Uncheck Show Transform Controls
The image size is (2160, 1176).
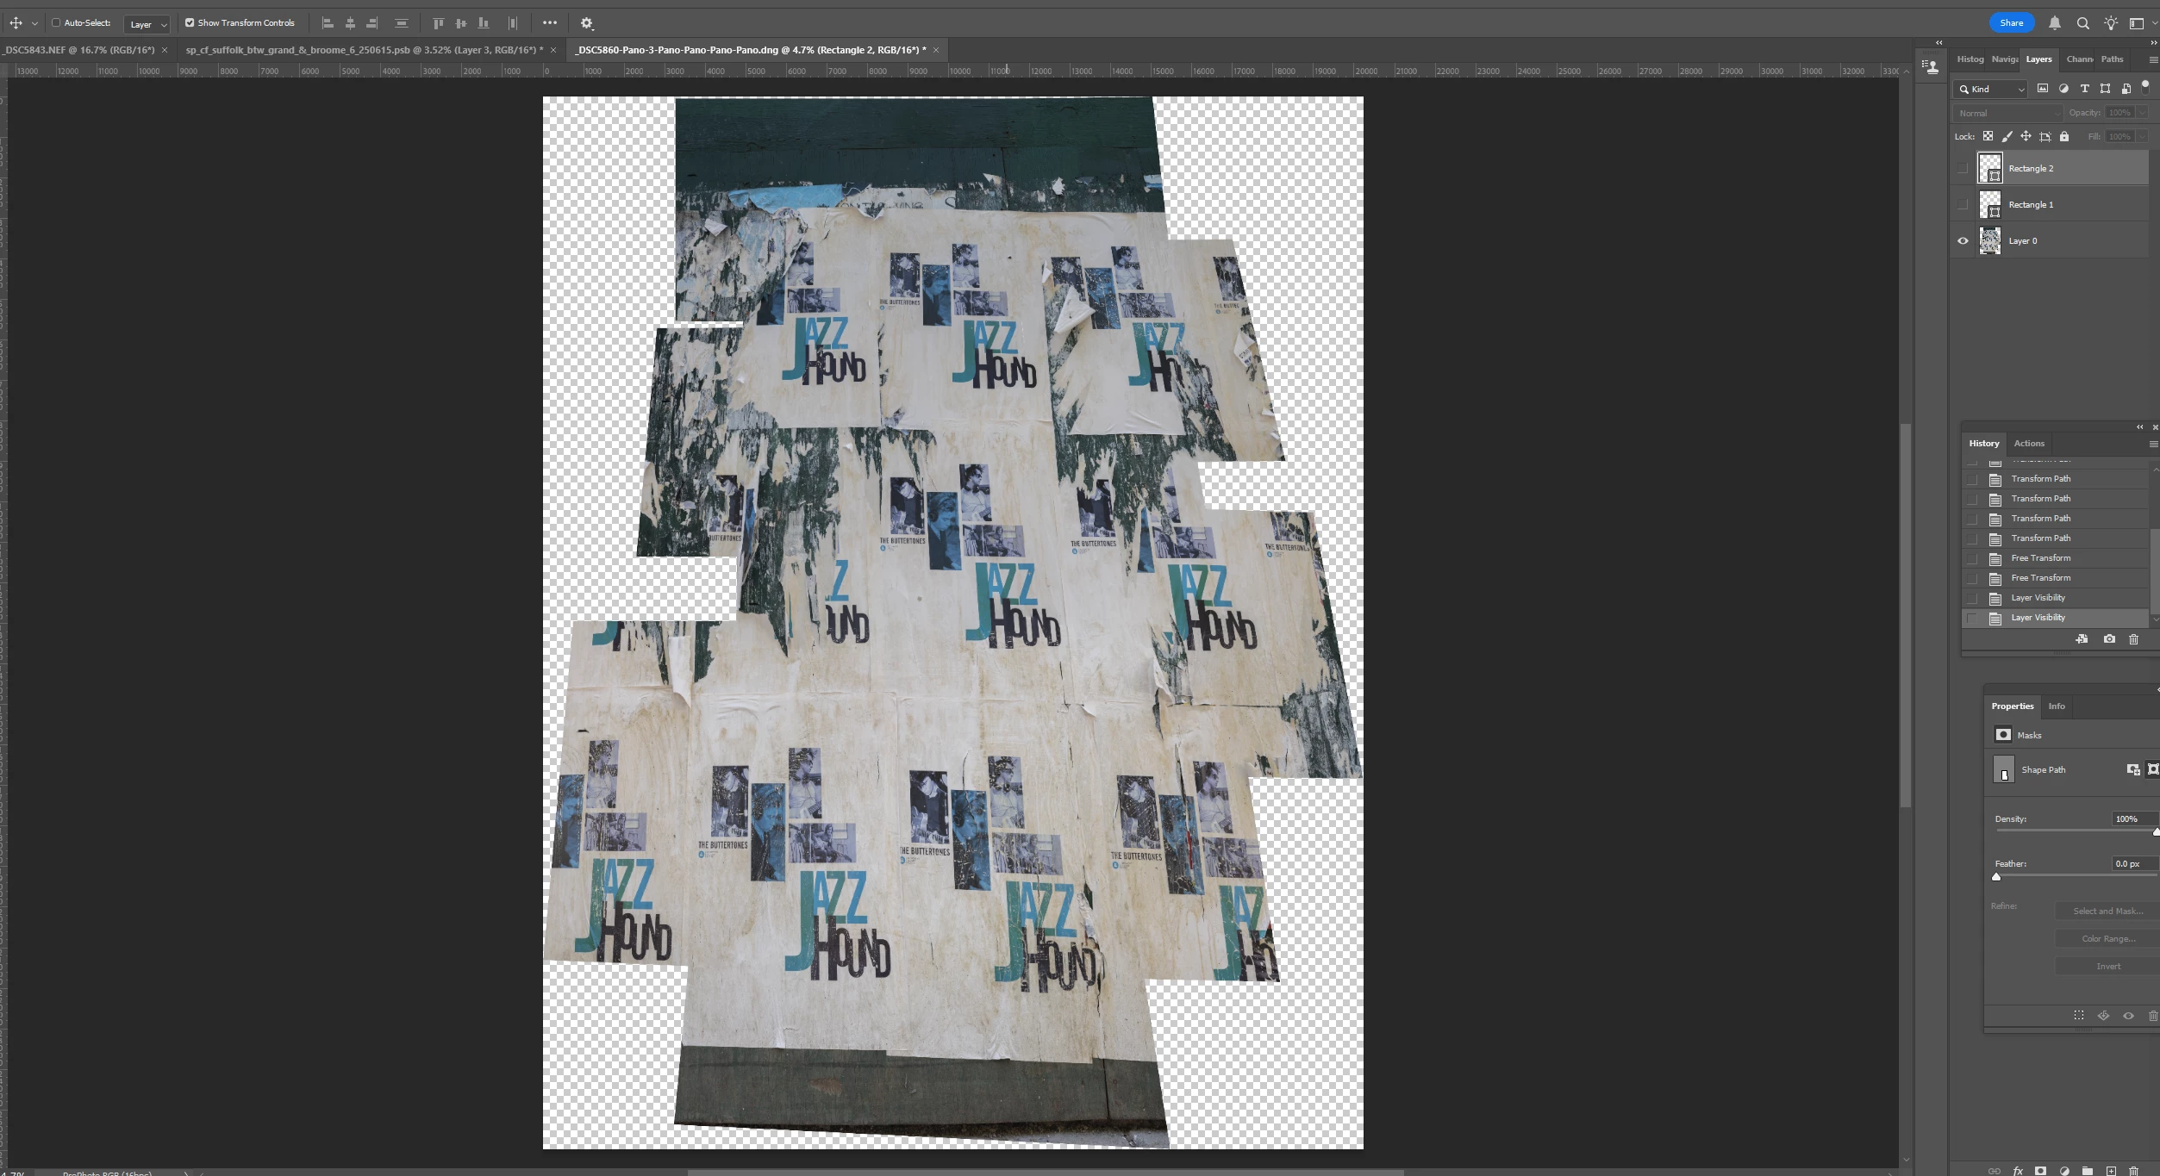pos(190,23)
